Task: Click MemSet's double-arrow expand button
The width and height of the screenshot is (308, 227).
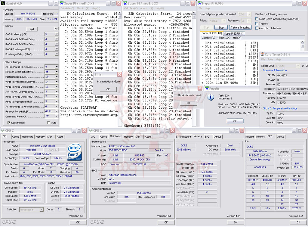Action: [56, 29]
